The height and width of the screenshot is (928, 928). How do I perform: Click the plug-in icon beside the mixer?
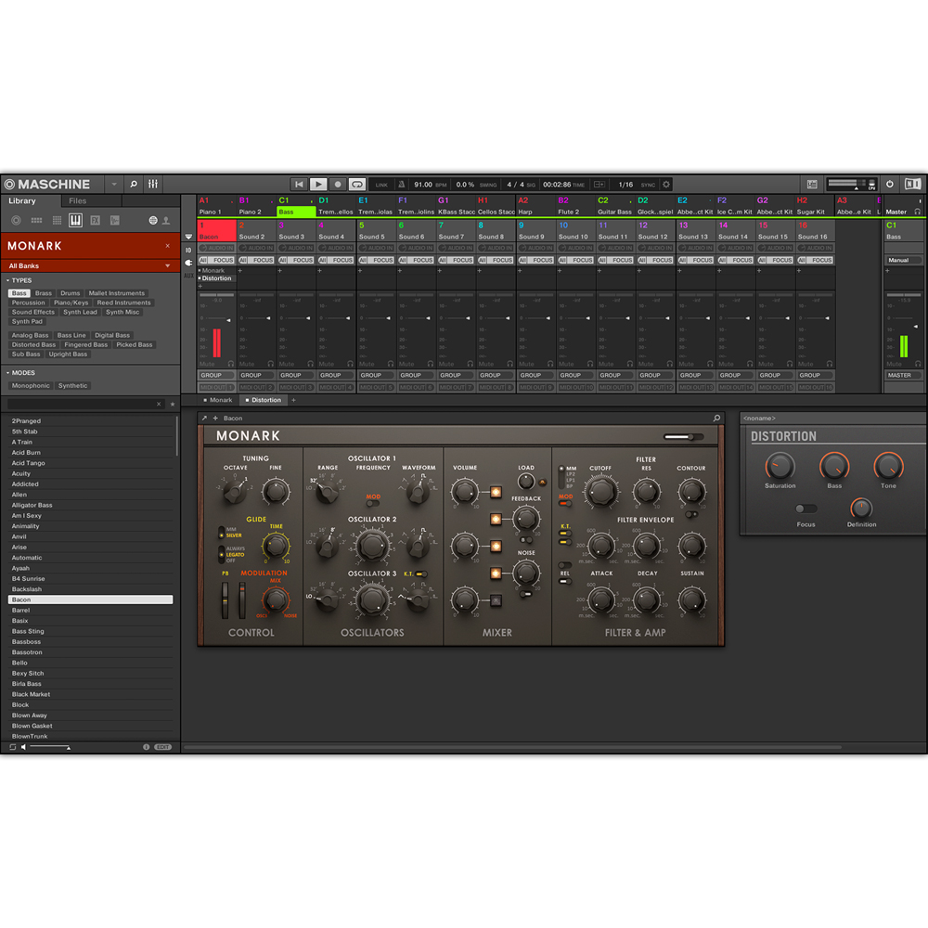click(x=188, y=263)
